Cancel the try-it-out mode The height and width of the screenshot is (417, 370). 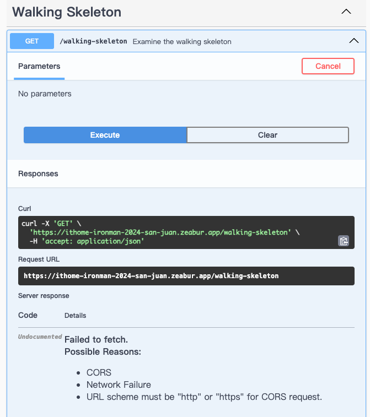point(328,66)
